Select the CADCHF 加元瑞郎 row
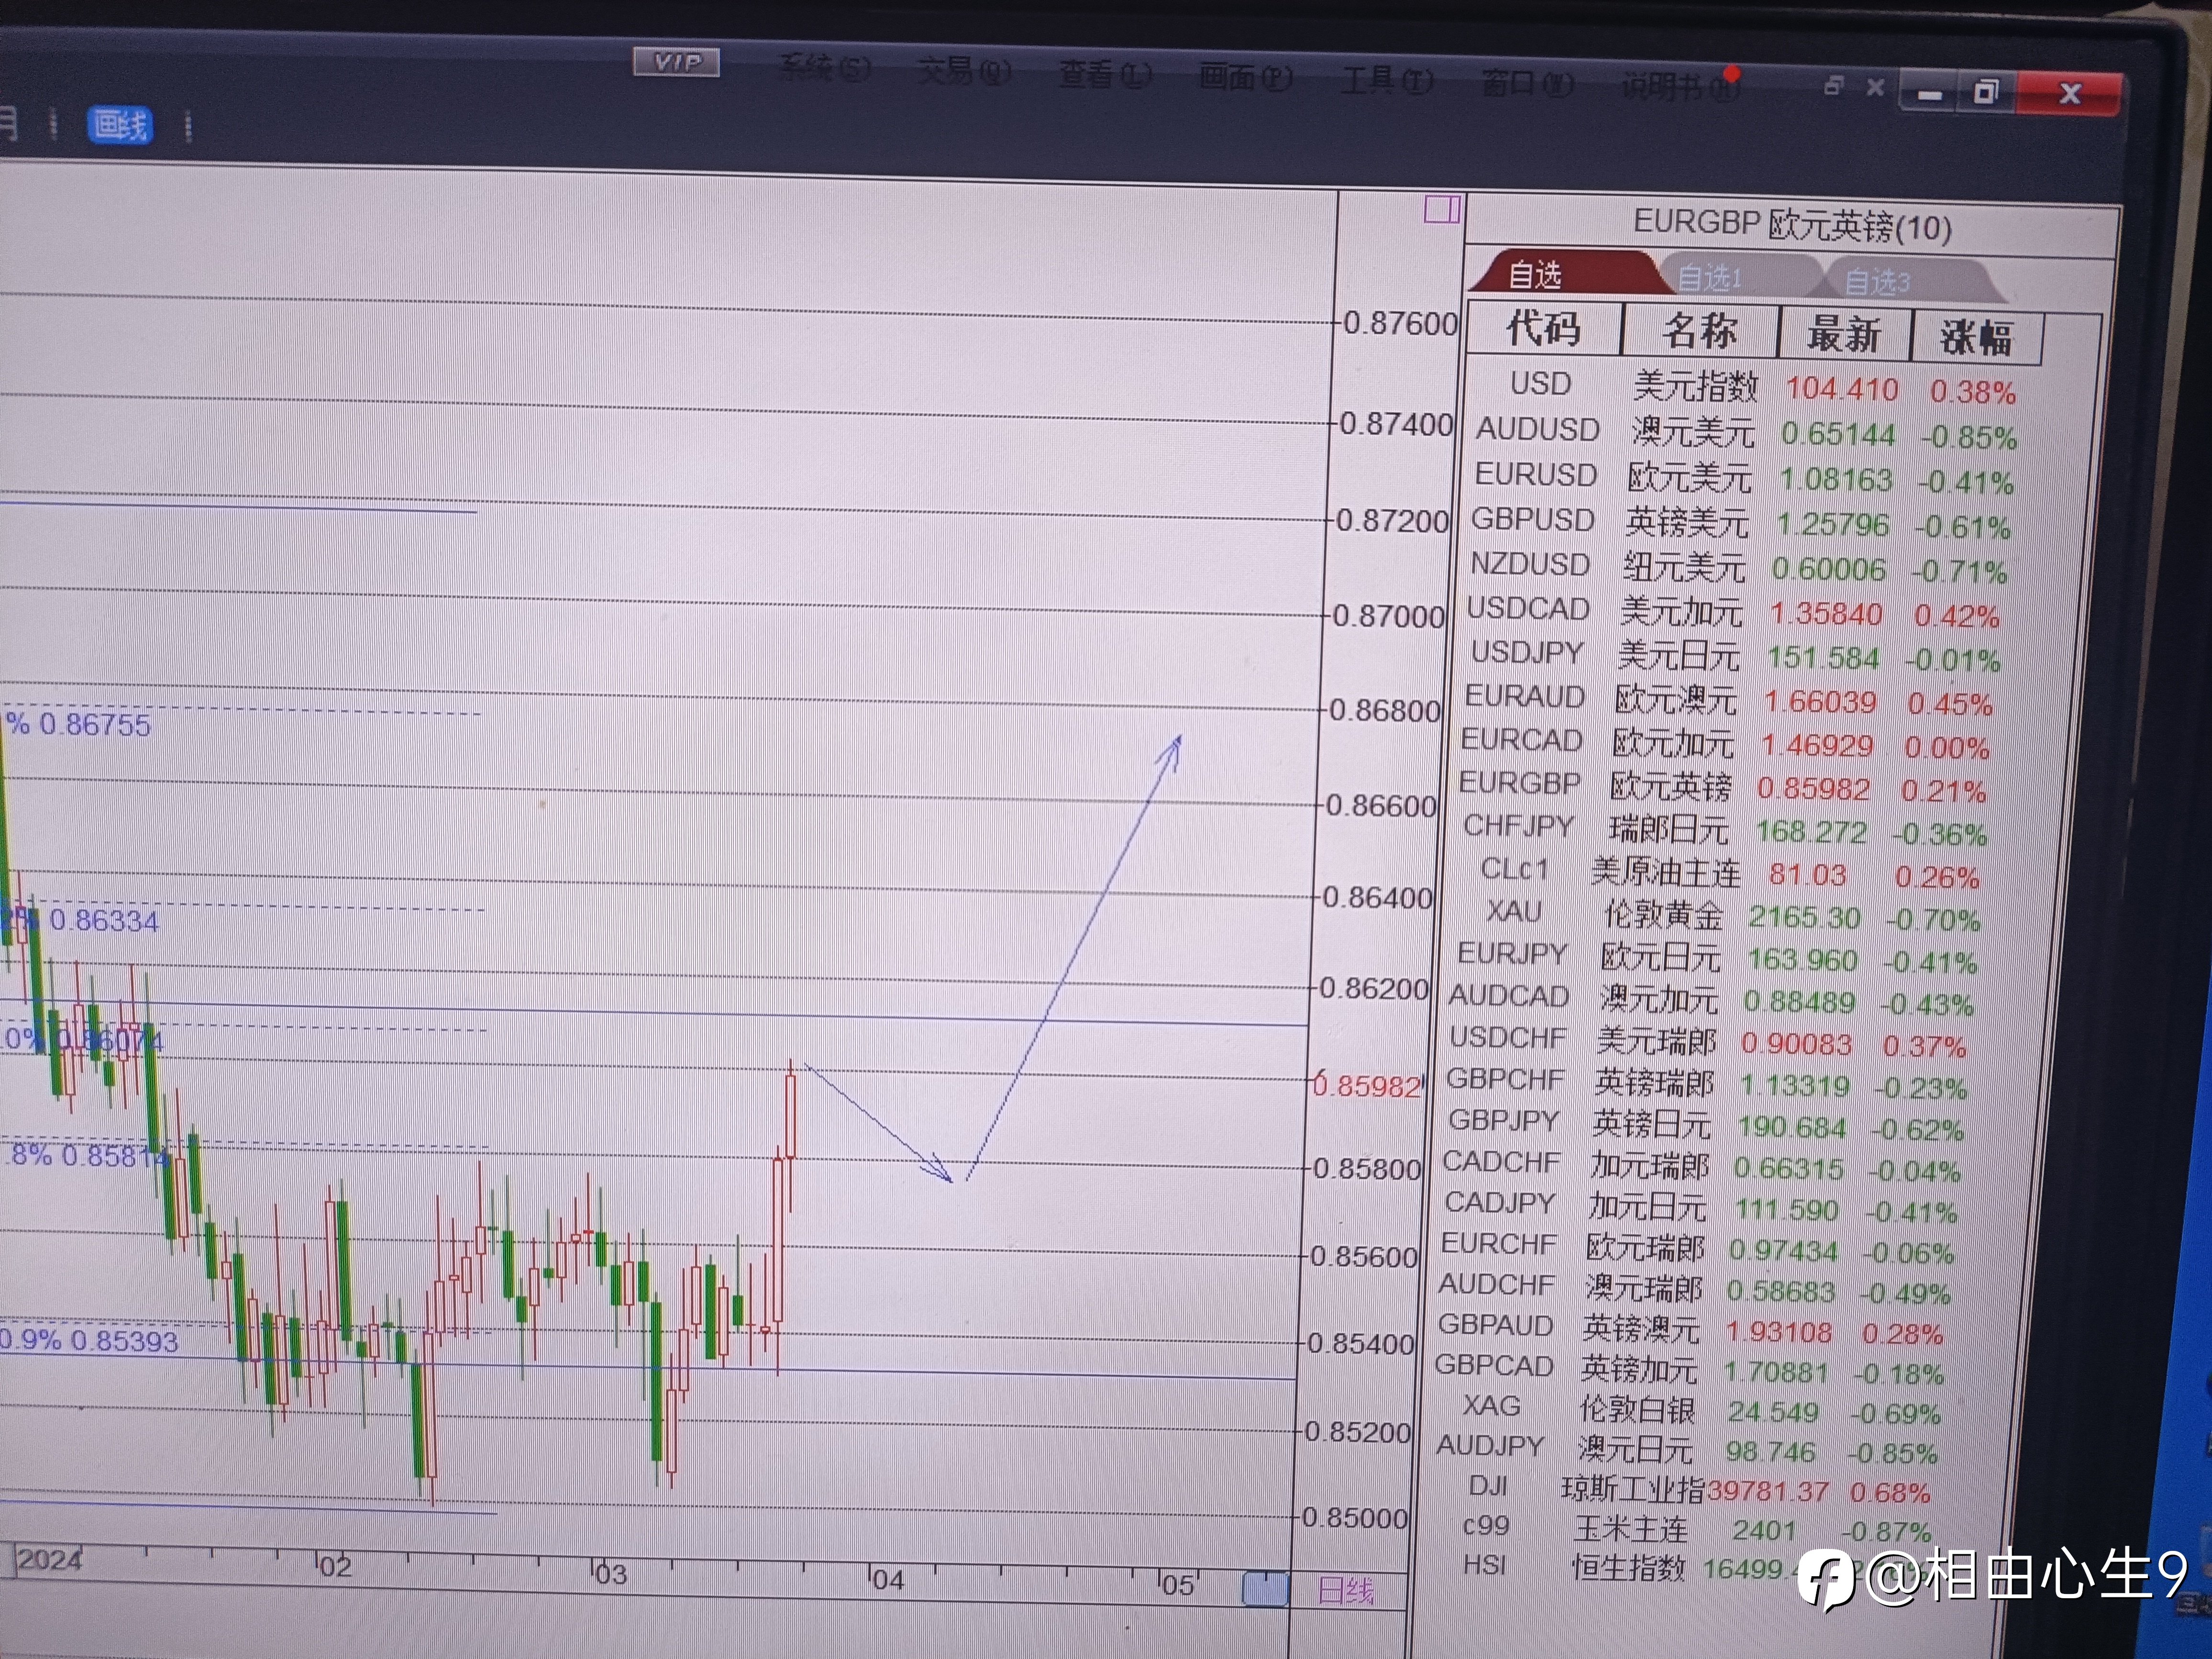Image resolution: width=2212 pixels, height=1659 pixels. click(x=1702, y=1166)
